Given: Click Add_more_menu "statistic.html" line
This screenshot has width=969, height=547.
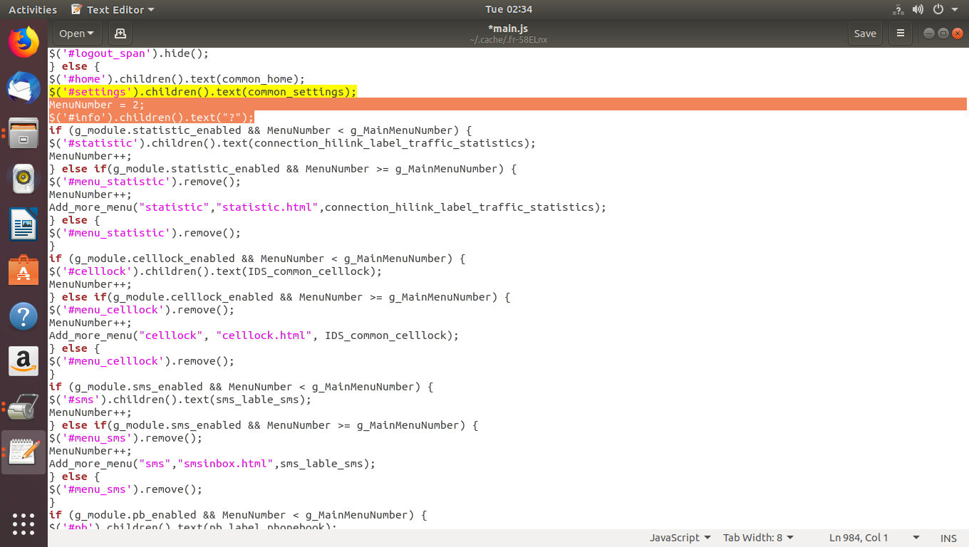Looking at the screenshot, I should click(328, 207).
